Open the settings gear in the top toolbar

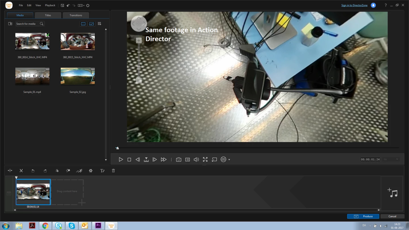pos(88,5)
